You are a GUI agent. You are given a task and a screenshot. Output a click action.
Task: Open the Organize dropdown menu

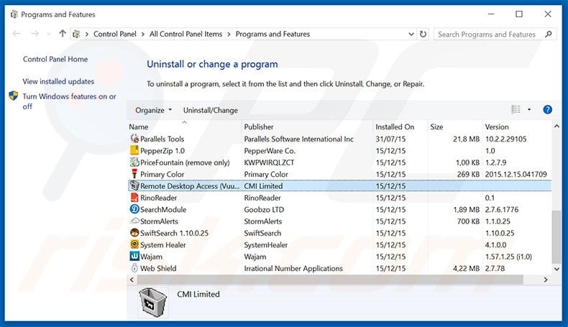[x=153, y=110]
